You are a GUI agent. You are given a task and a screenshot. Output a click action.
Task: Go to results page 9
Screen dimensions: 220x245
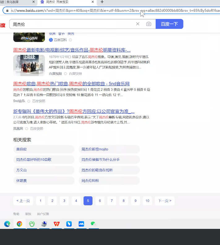[136, 201]
